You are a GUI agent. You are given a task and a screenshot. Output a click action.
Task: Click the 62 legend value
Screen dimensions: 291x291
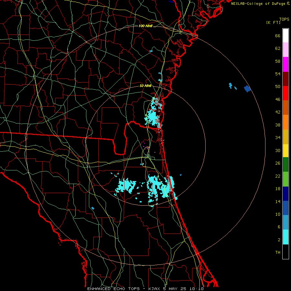point(278,48)
